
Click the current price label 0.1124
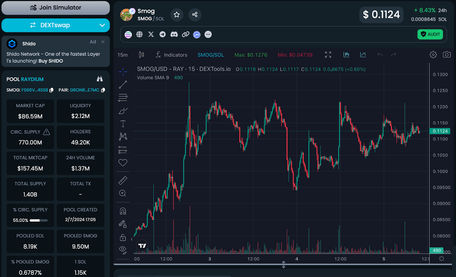pyautogui.click(x=440, y=131)
